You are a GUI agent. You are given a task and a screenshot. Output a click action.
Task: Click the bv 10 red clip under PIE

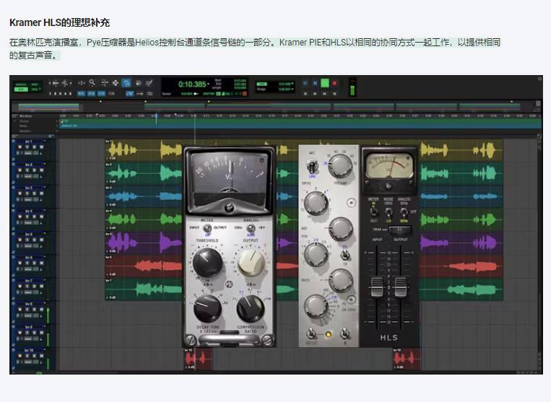198,359
